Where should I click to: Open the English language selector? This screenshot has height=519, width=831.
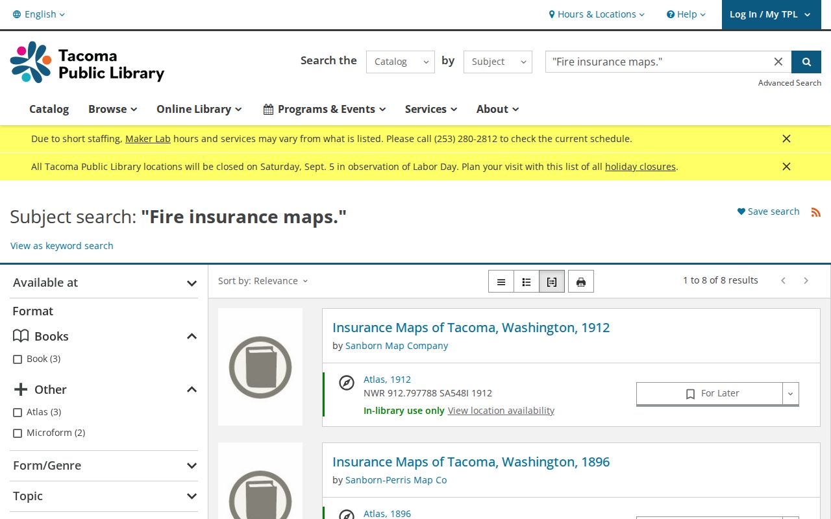(x=39, y=14)
